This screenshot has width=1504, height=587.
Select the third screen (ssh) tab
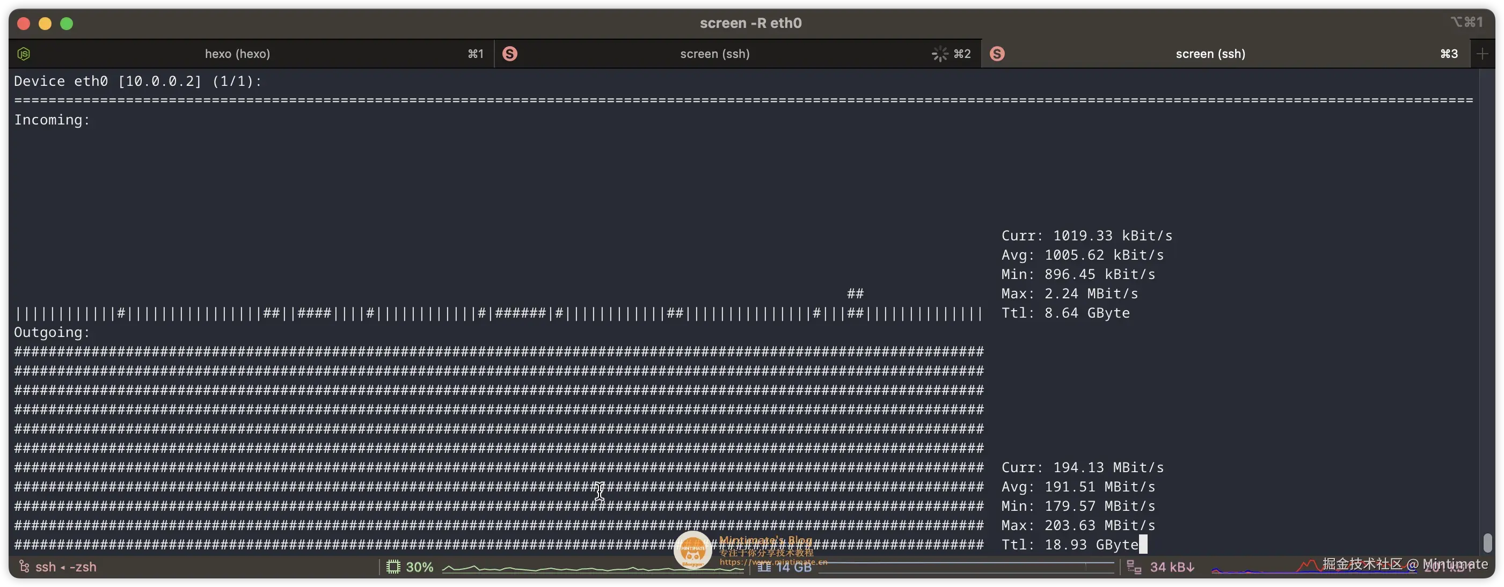coord(1210,54)
